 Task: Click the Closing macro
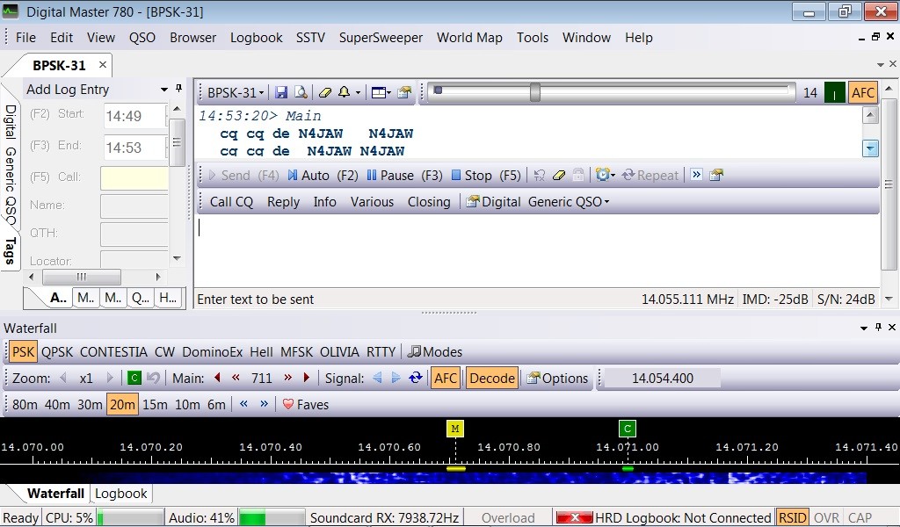(429, 202)
